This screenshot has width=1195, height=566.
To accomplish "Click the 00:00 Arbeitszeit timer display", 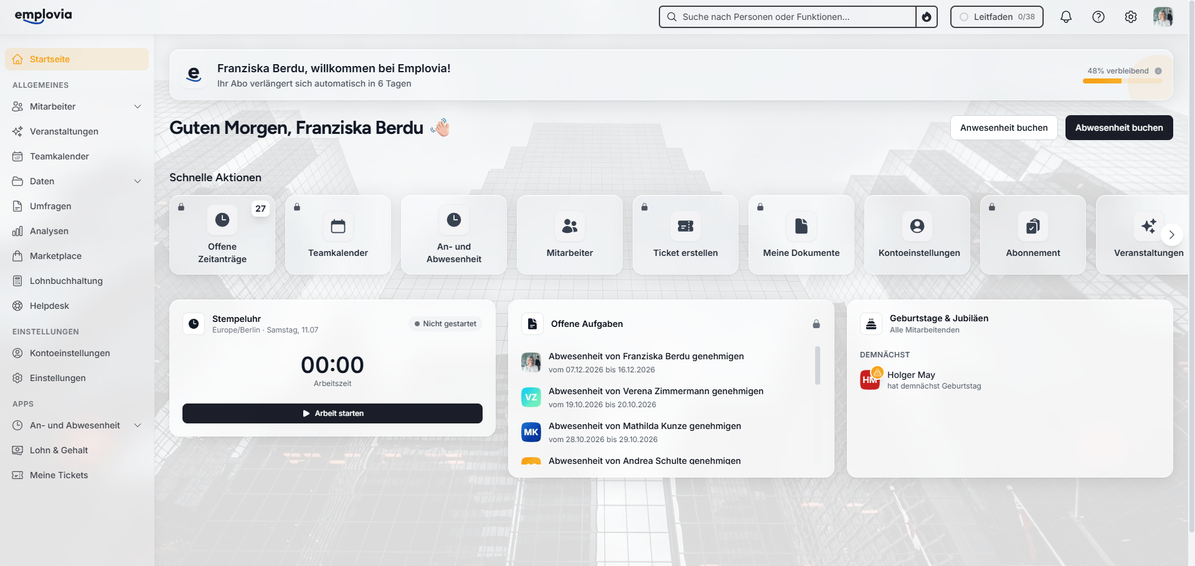I will (x=333, y=365).
